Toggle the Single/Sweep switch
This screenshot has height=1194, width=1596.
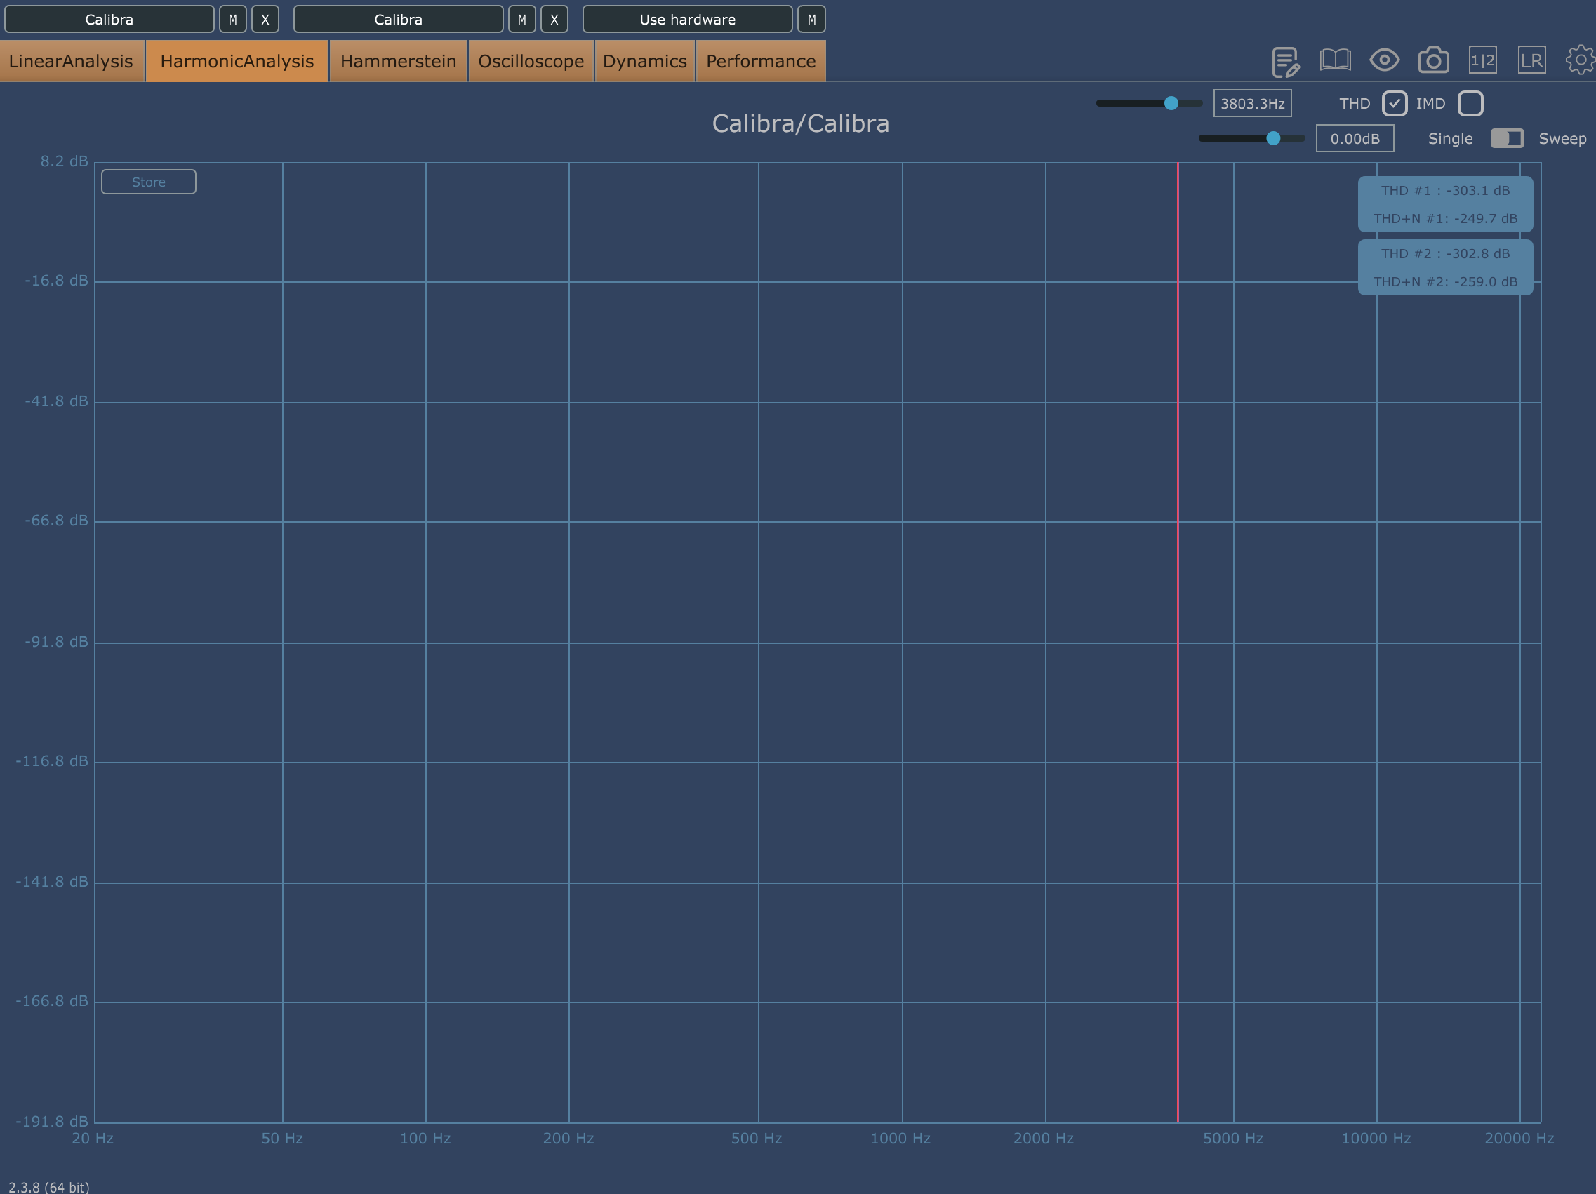click(x=1508, y=138)
